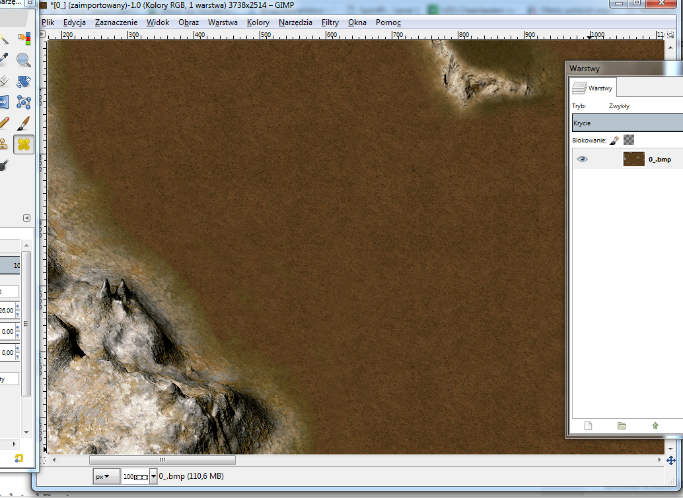Viewport: 683px width, 498px height.
Task: Click the tool options vertical scrollbar thumb
Action: 26,324
